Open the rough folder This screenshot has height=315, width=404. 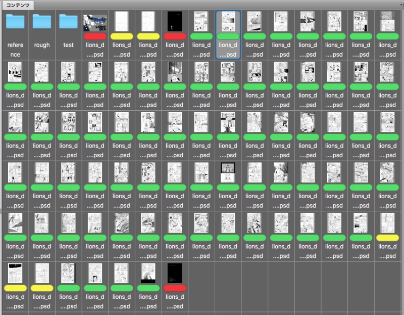point(42,22)
